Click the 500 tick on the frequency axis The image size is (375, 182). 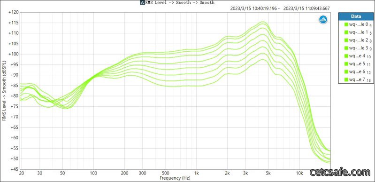165,173
